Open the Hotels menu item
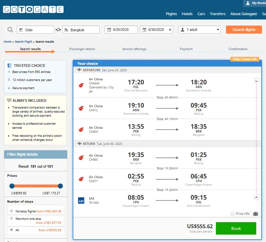 (x=187, y=14)
